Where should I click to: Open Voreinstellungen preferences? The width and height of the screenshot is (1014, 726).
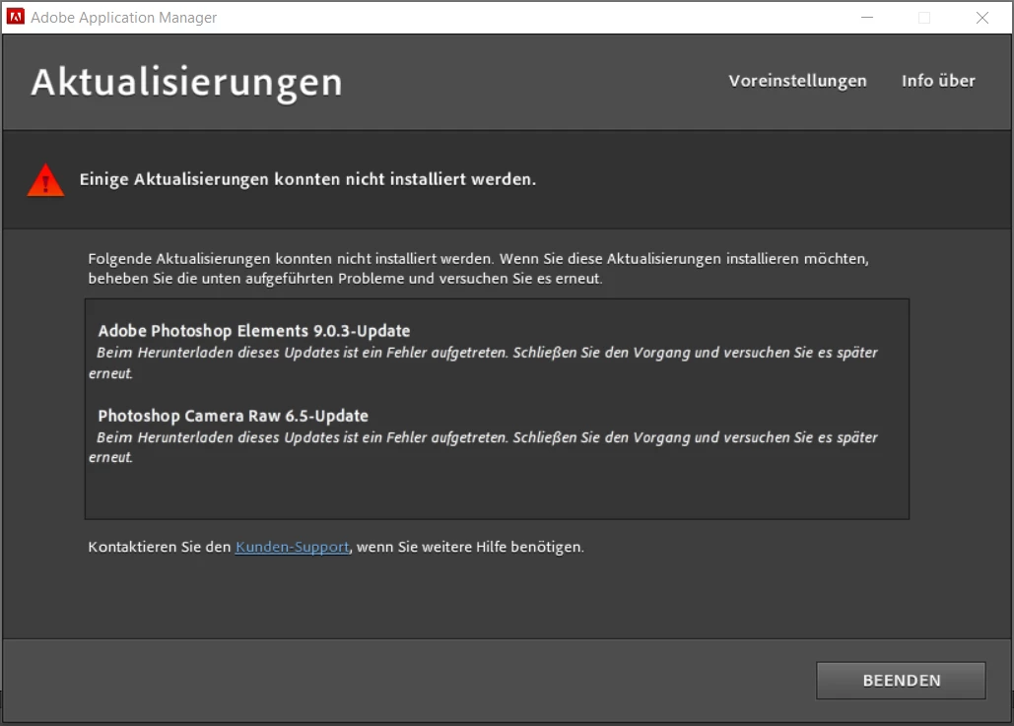pos(797,81)
